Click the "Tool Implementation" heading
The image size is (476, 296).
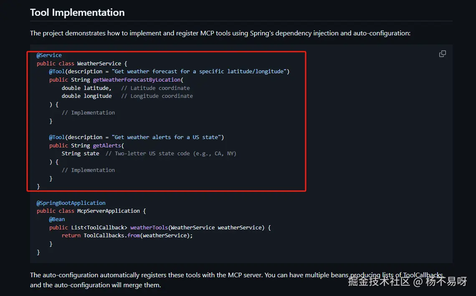click(77, 12)
